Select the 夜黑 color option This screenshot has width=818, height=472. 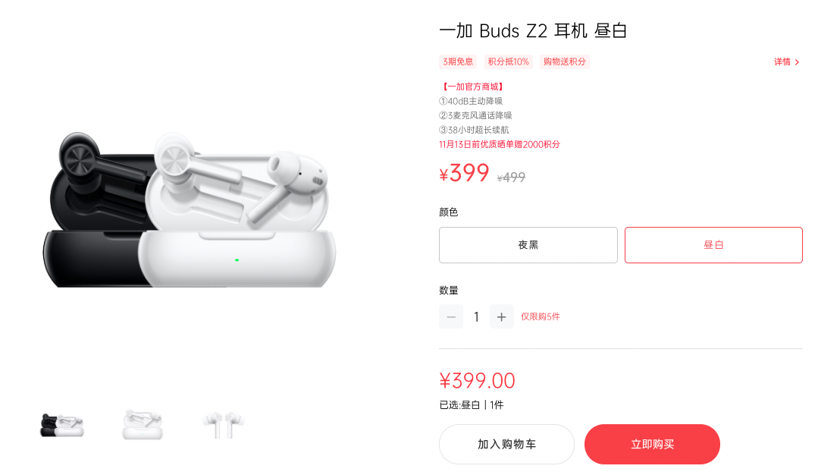pyautogui.click(x=528, y=245)
